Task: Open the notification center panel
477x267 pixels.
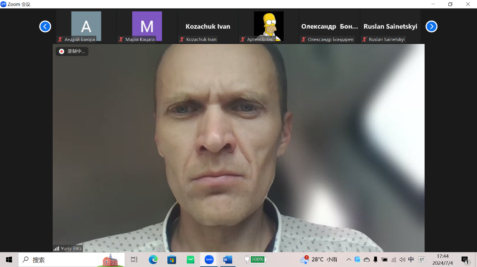Action: [465, 260]
